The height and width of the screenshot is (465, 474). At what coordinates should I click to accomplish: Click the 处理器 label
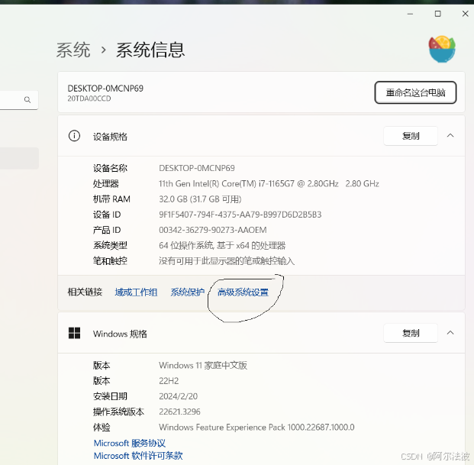[x=106, y=183]
